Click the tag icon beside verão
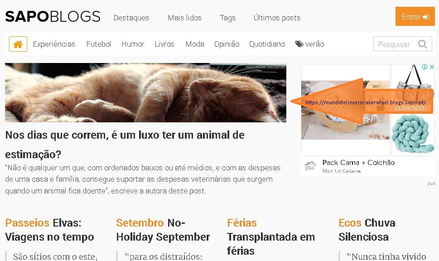The width and height of the screenshot is (439, 261). tap(299, 44)
